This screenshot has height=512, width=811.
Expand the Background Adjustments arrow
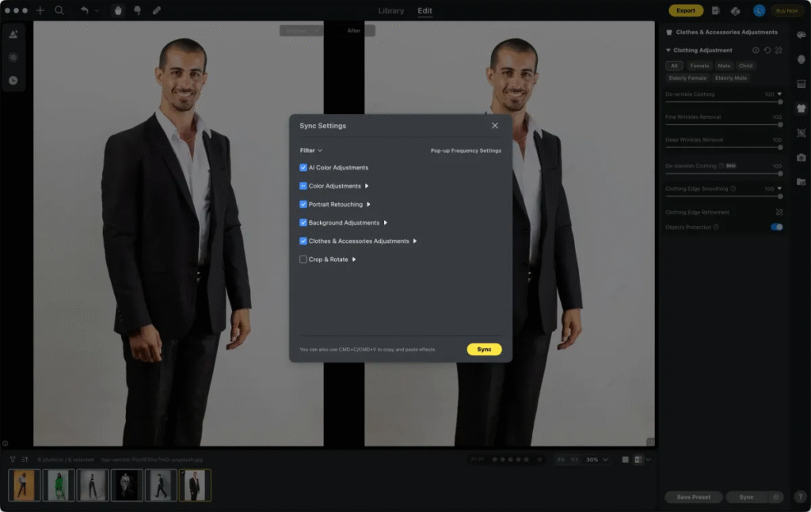385,222
